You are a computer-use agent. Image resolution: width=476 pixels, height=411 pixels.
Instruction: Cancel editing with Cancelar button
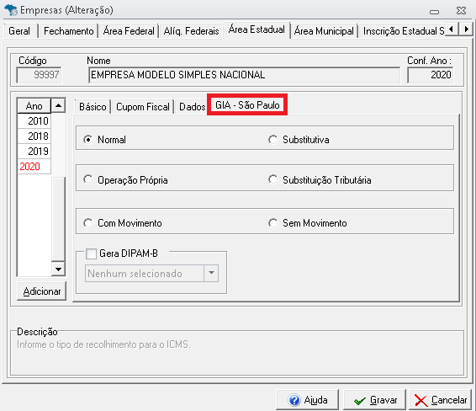(441, 400)
